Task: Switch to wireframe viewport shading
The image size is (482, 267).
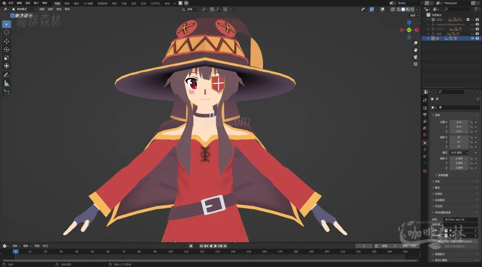Action: 399,9
